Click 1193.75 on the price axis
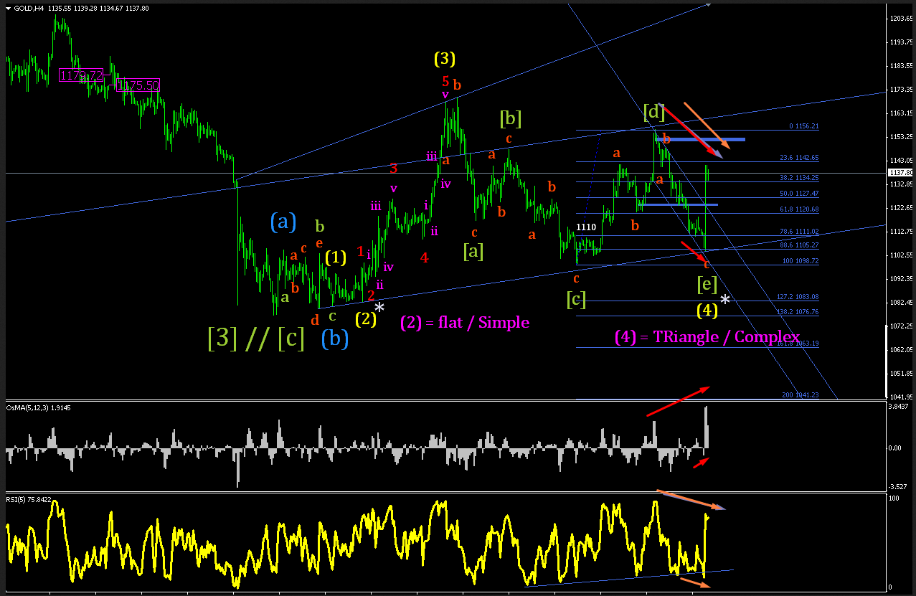Image resolution: width=916 pixels, height=596 pixels. tap(901, 42)
